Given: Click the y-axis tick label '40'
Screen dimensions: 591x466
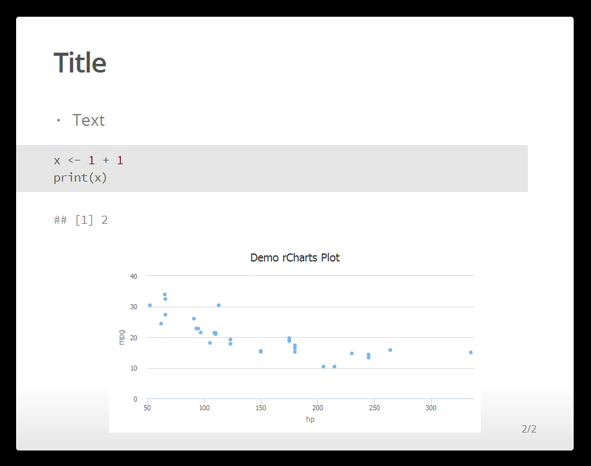Looking at the screenshot, I should click(133, 276).
